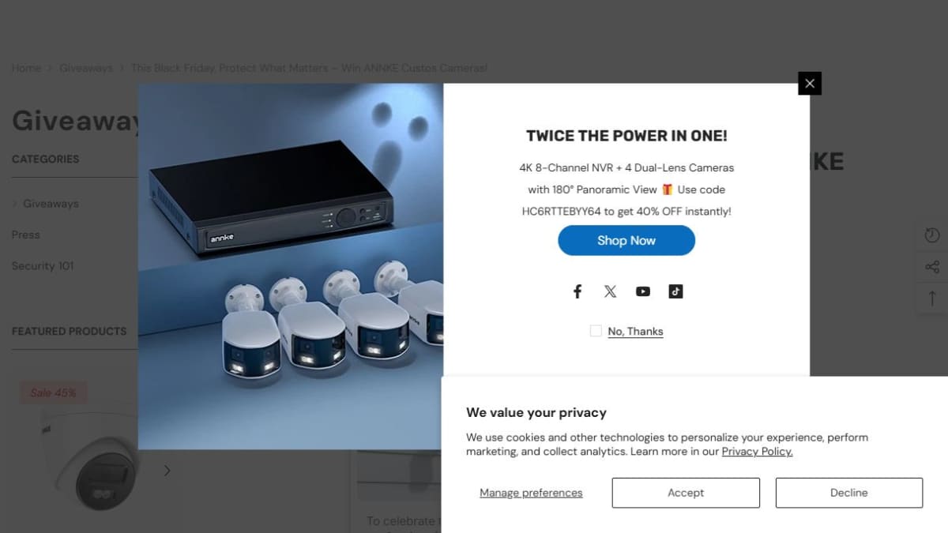Go to Home in the breadcrumb
Image resolution: width=948 pixels, height=533 pixels.
pos(26,68)
